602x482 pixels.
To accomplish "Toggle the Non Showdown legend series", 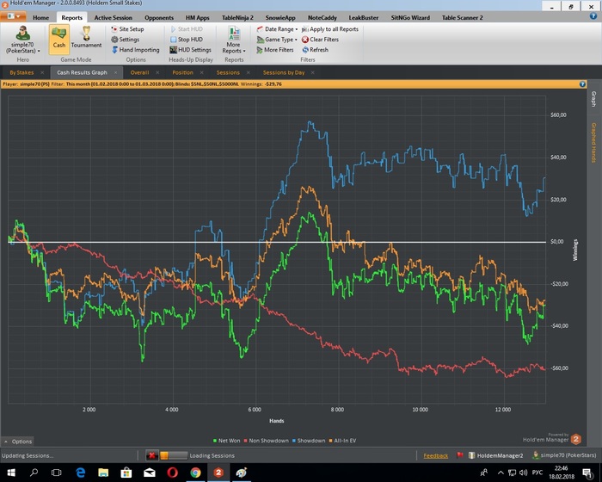I will 266,441.
